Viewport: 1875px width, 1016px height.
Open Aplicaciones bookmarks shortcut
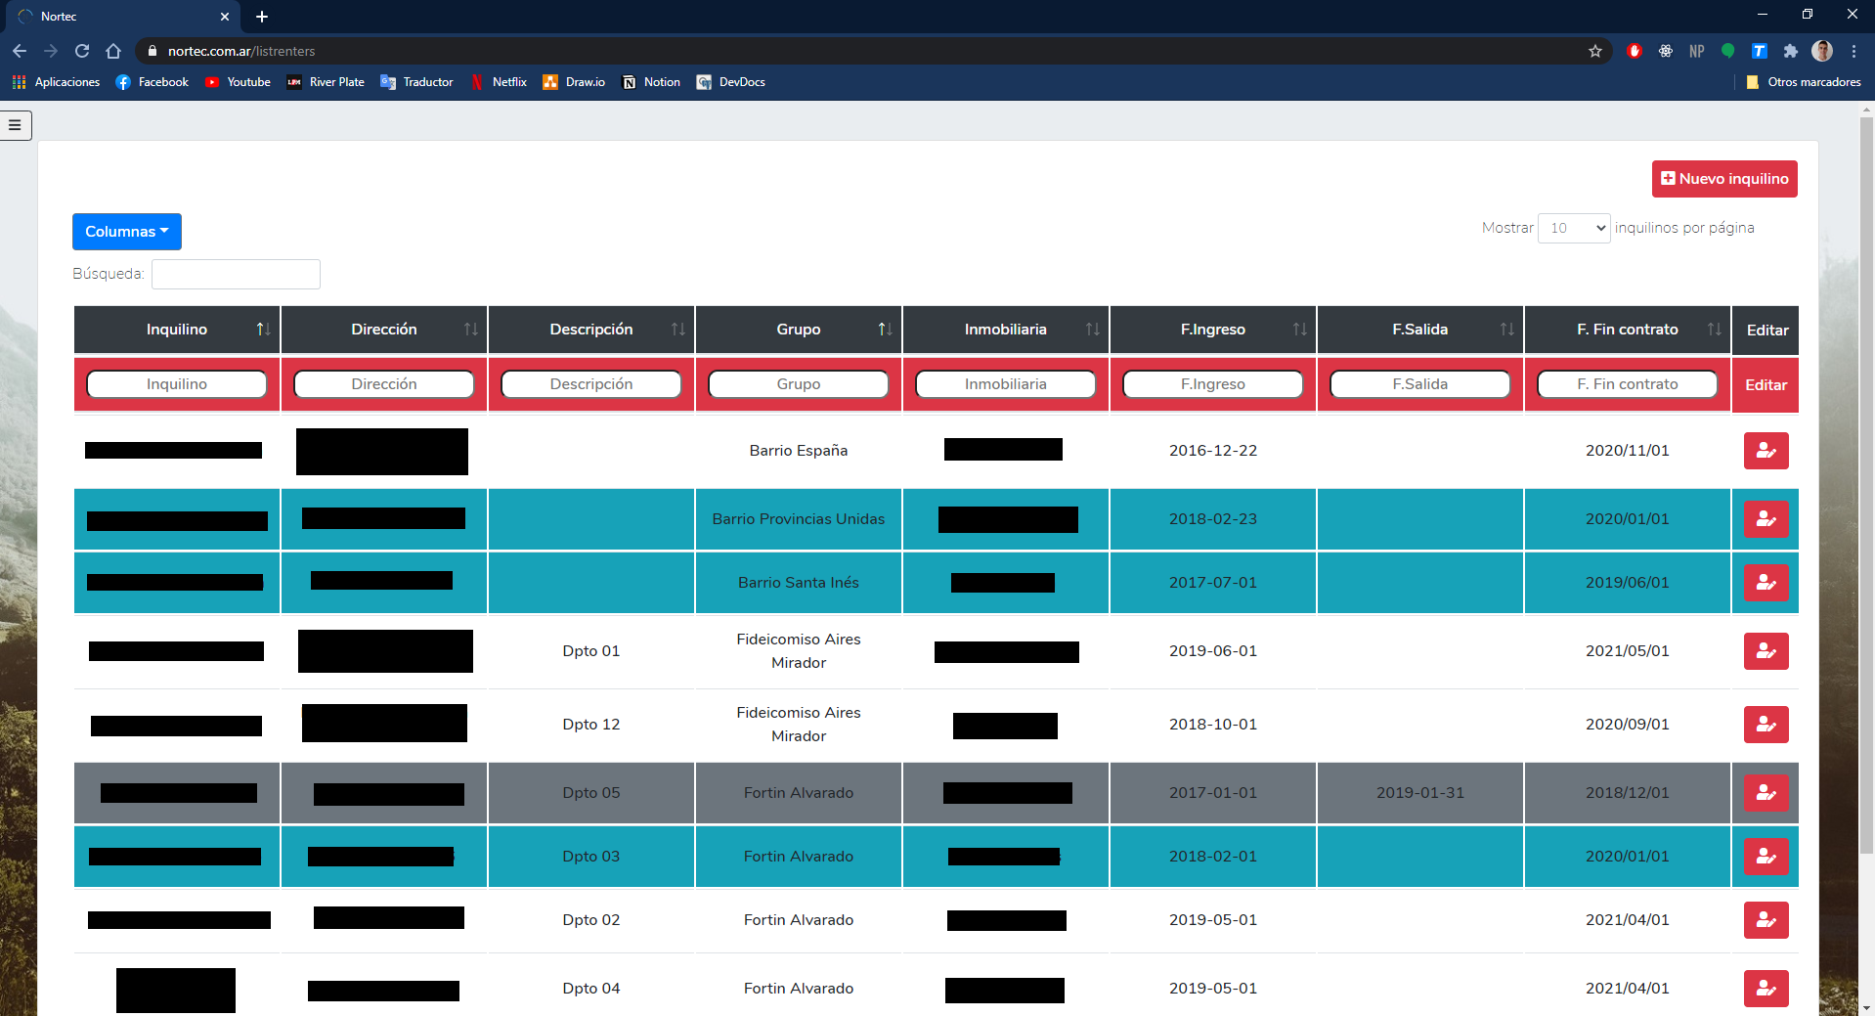[56, 82]
